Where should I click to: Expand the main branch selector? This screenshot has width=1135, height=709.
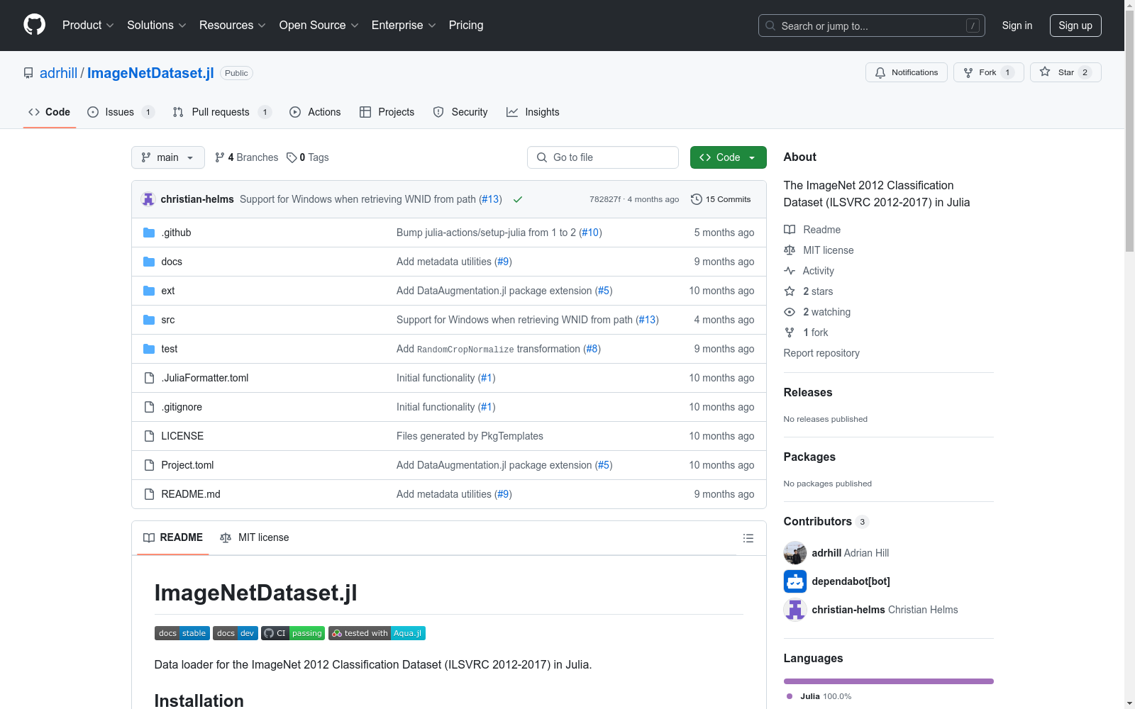[167, 157]
